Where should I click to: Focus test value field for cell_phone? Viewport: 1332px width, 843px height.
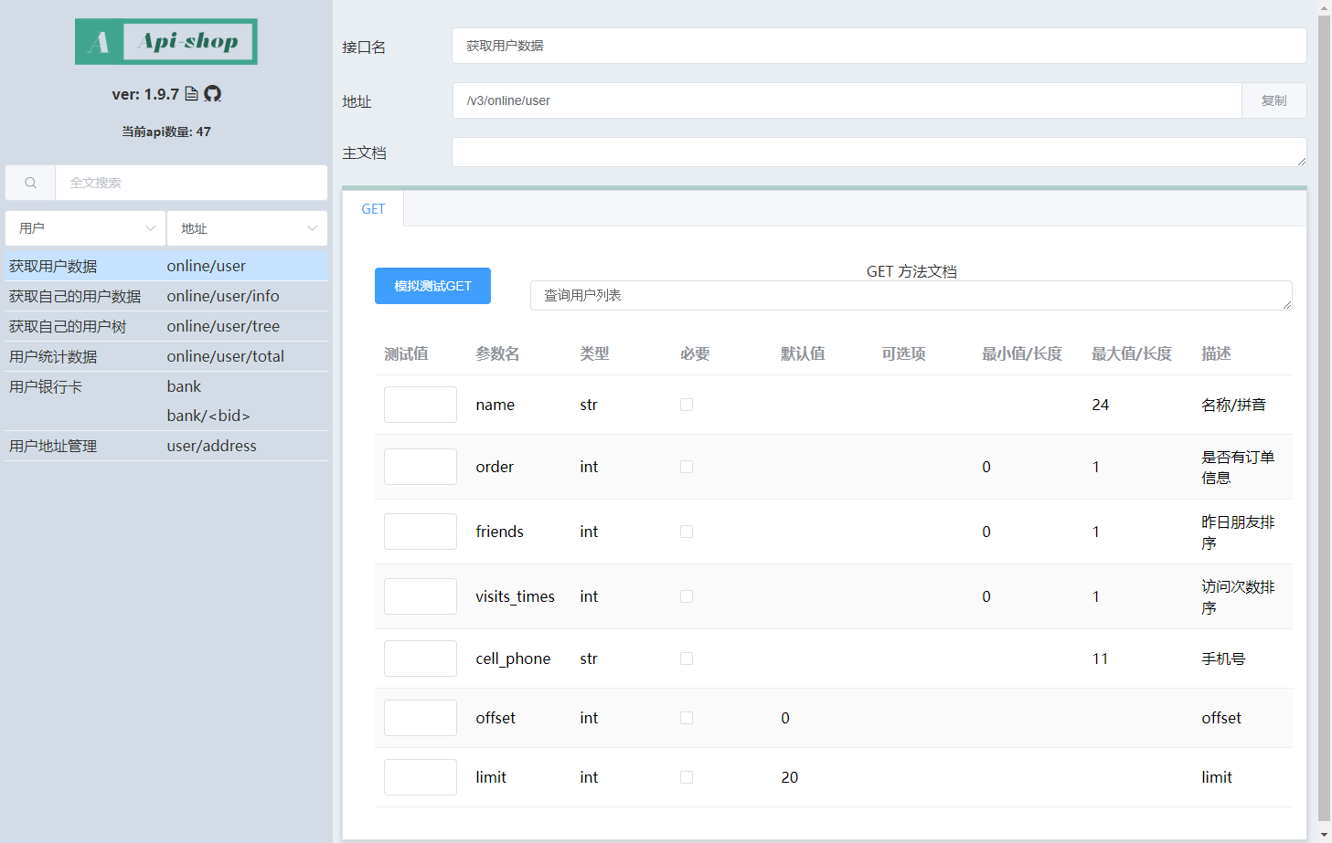pos(421,659)
